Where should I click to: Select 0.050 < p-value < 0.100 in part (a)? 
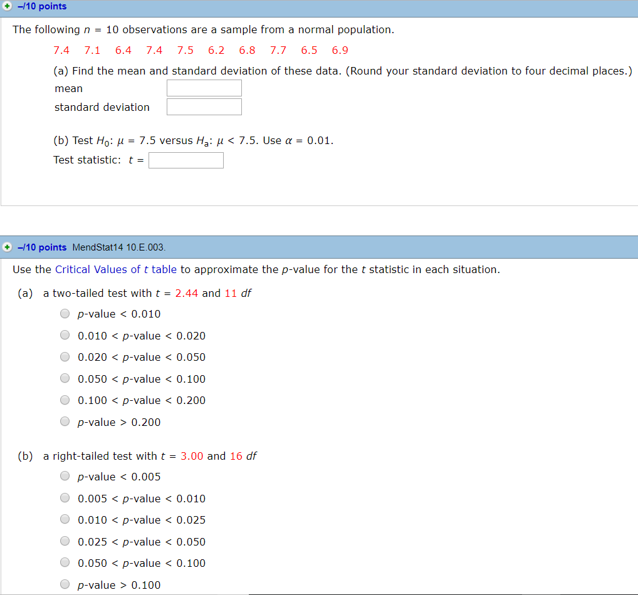pyautogui.click(x=65, y=378)
